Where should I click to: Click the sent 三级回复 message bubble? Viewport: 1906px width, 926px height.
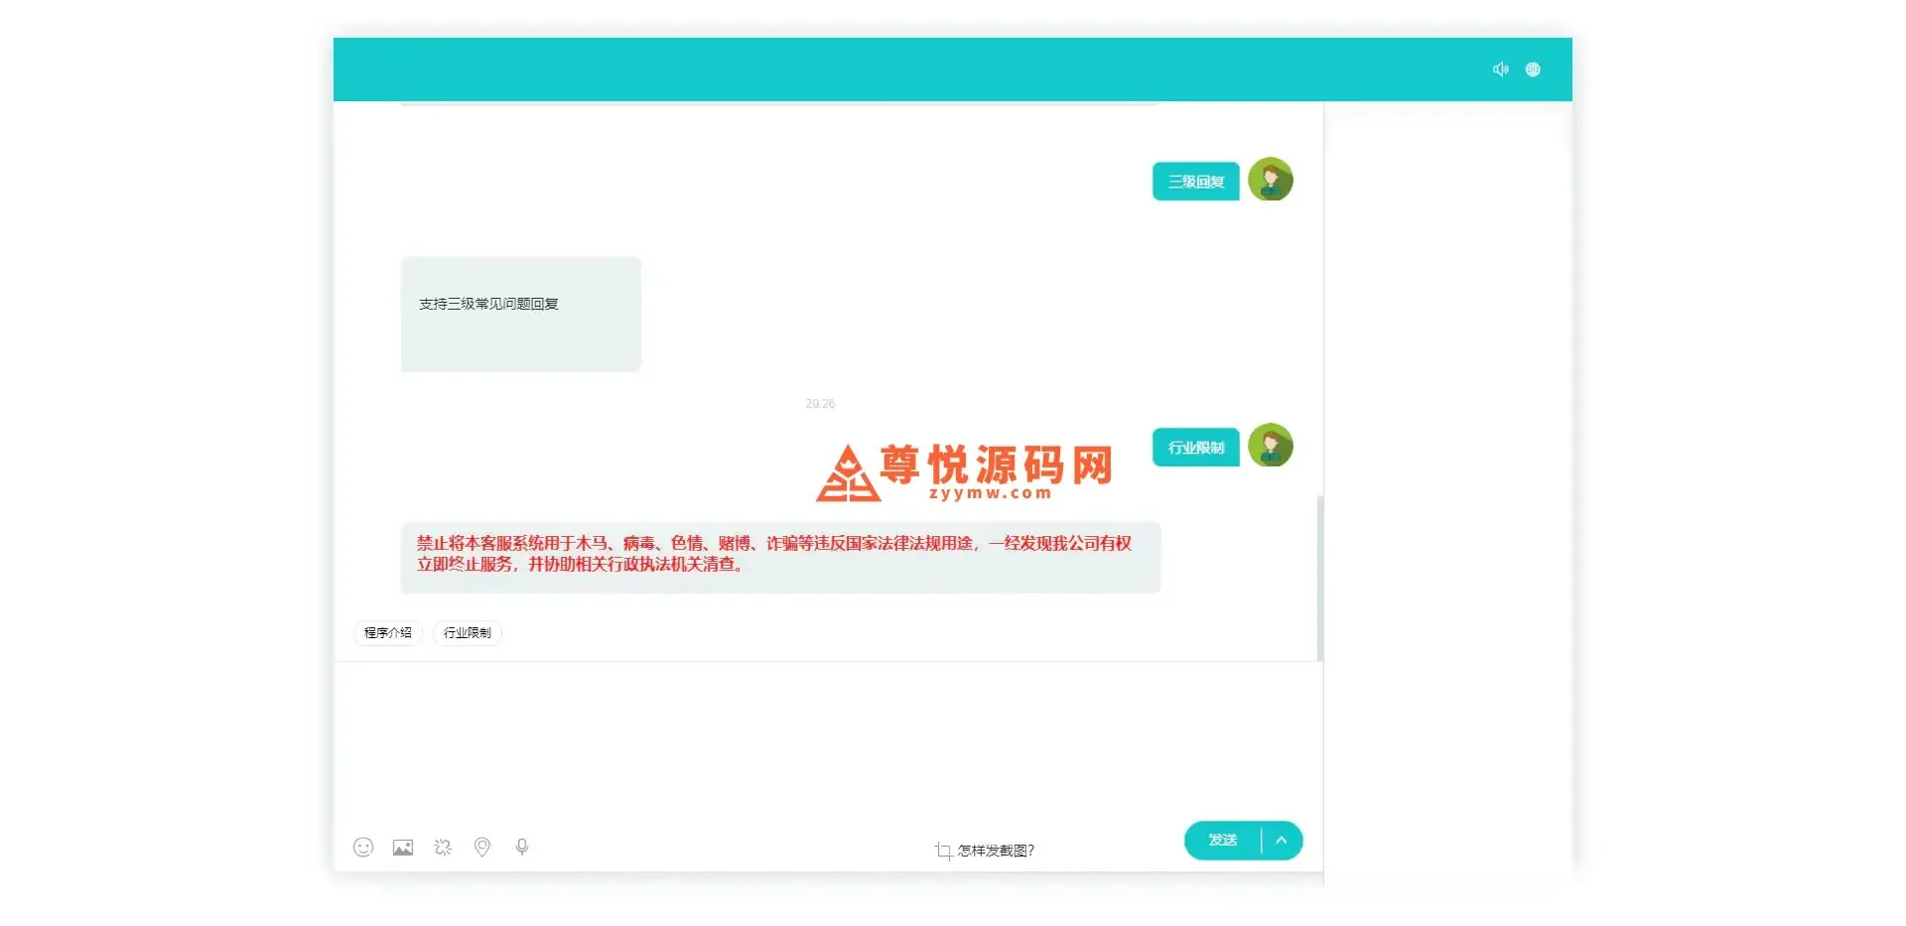coord(1196,182)
